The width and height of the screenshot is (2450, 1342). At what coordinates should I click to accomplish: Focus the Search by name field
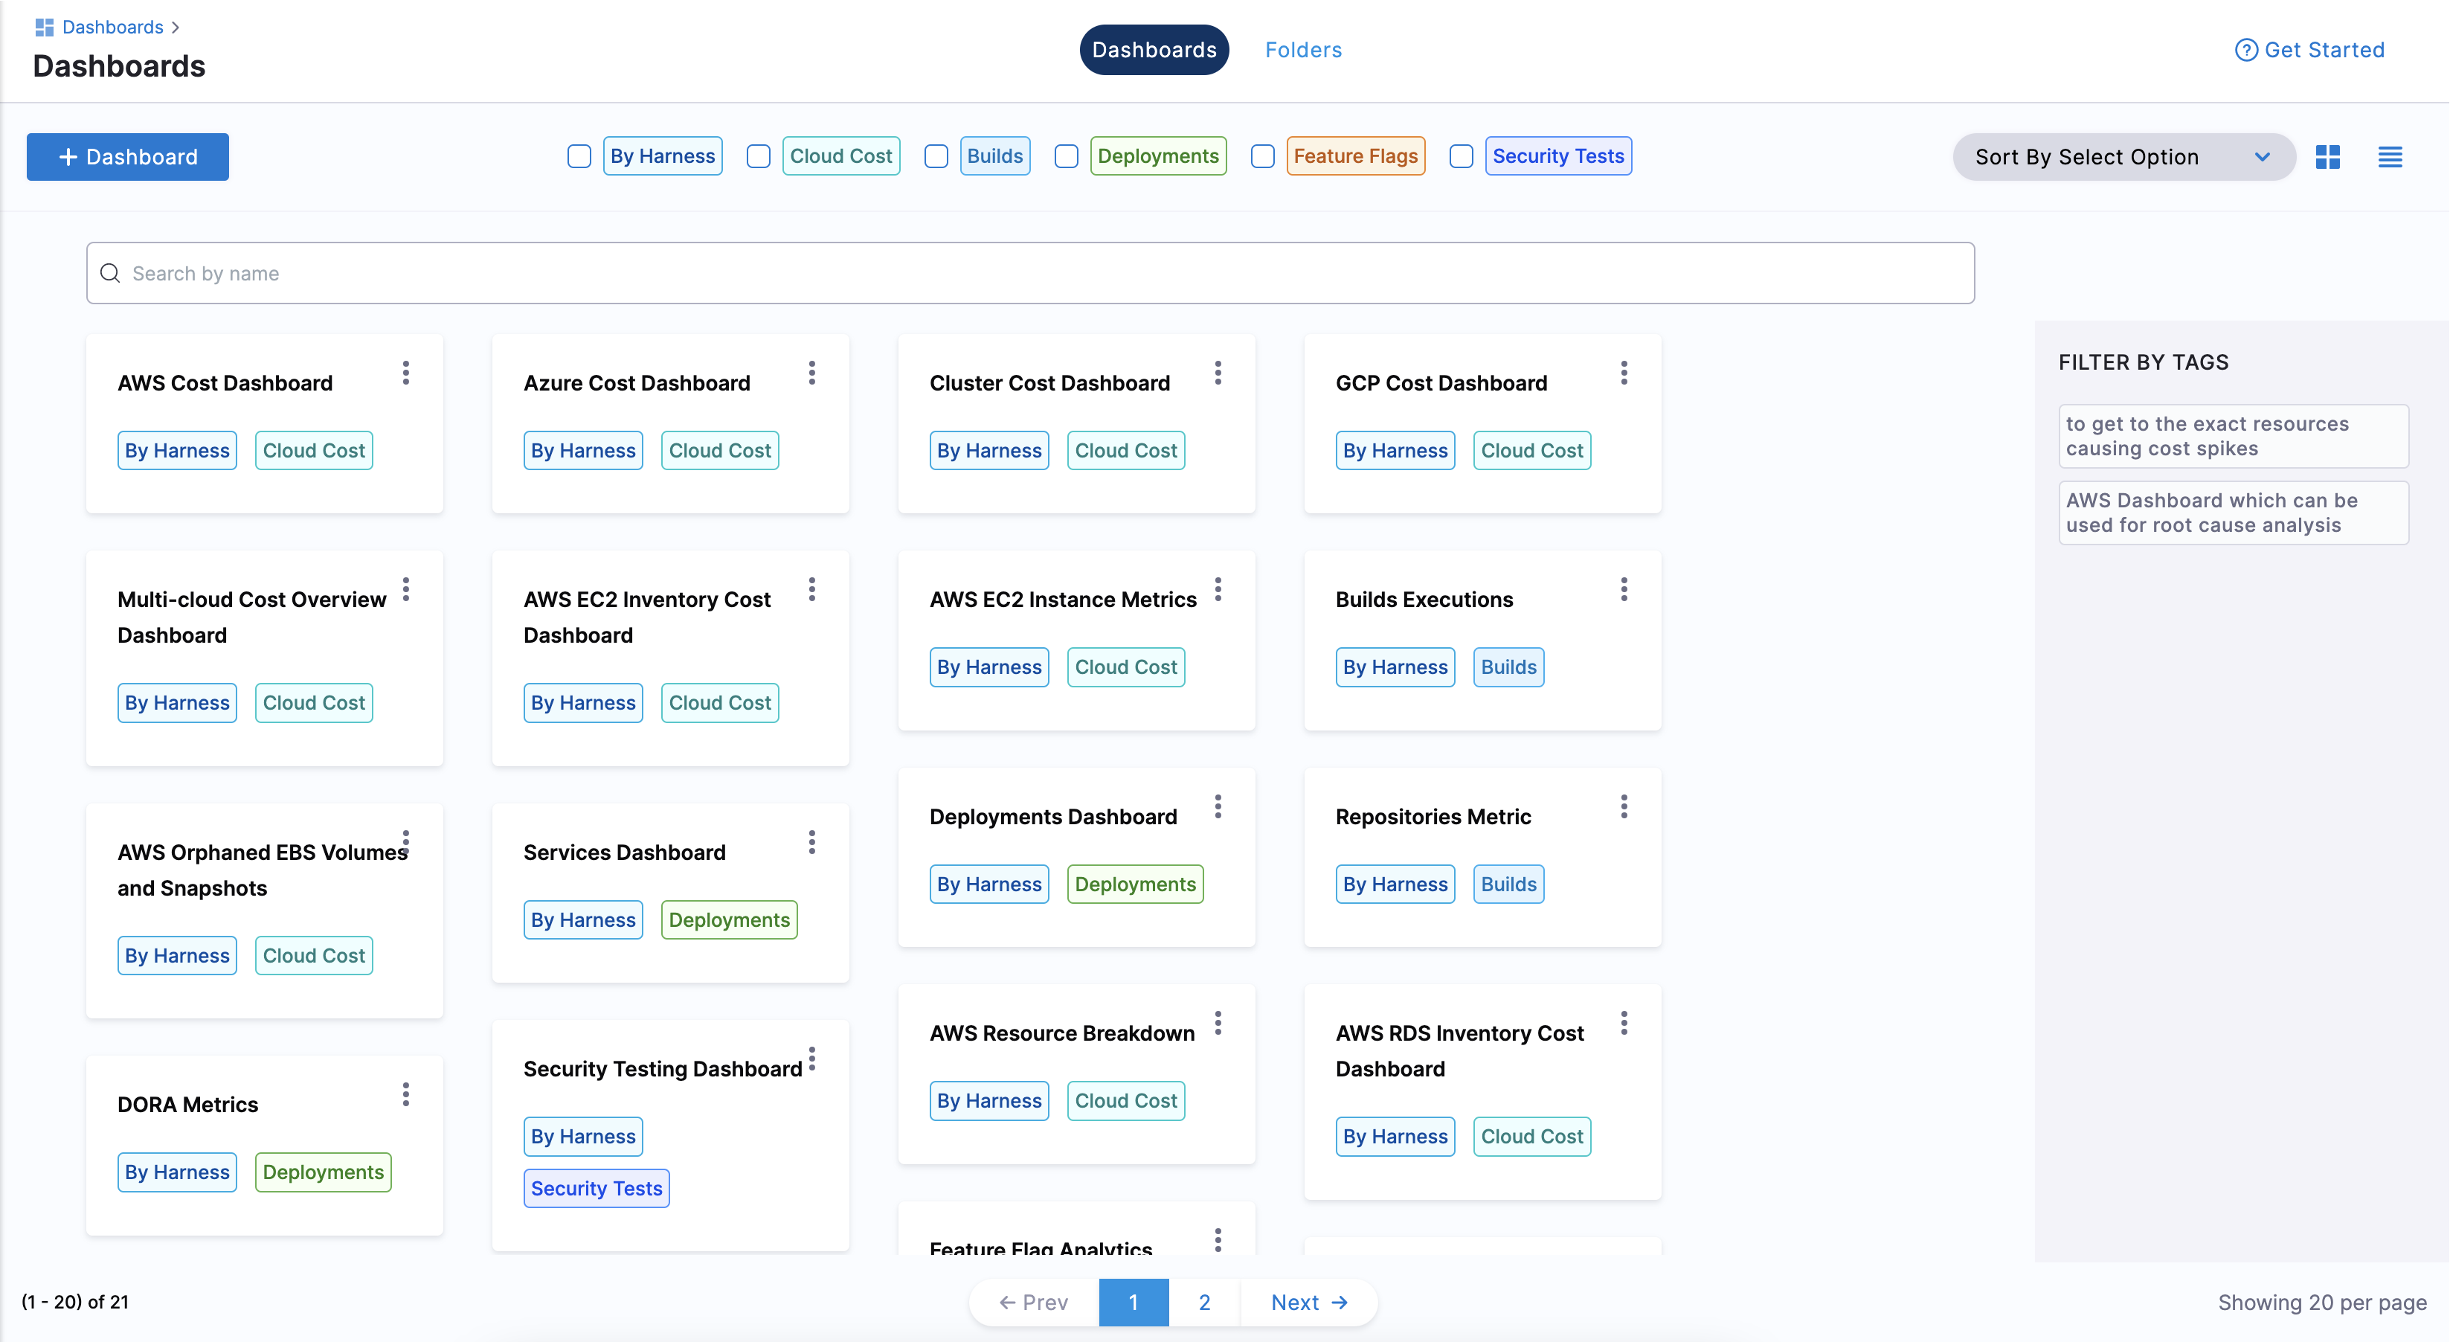click(x=1029, y=273)
